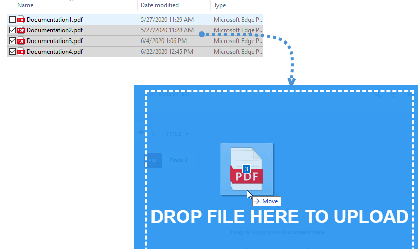Select the Documentation3.pdf file name
This screenshot has width=418, height=249.
point(54,41)
